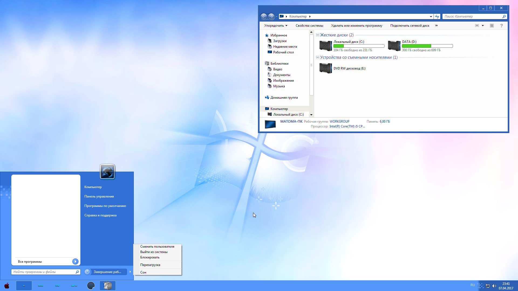Click the refresh icon beside address bar
The width and height of the screenshot is (518, 291).
tap(437, 16)
